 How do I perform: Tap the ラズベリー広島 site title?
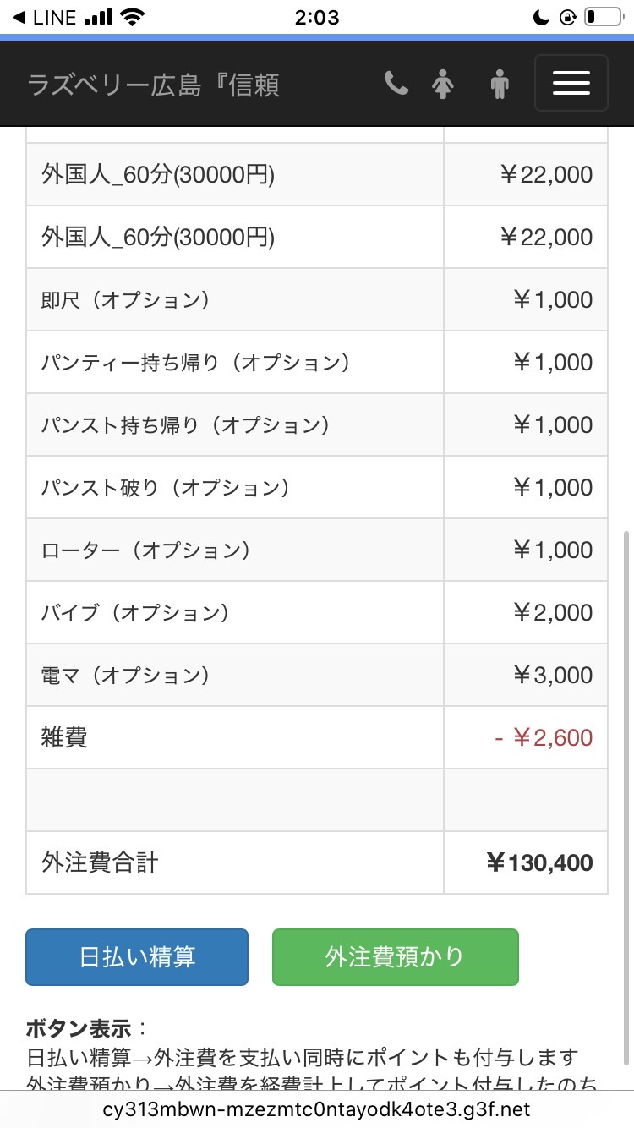pyautogui.click(x=153, y=85)
